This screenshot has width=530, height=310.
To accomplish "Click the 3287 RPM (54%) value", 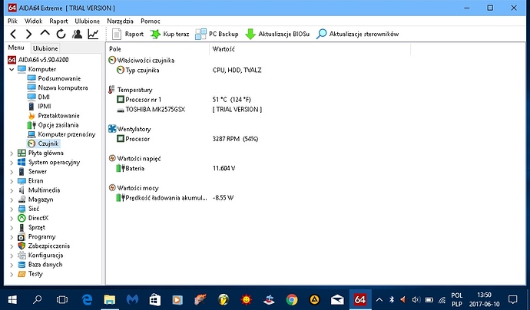I will [235, 139].
